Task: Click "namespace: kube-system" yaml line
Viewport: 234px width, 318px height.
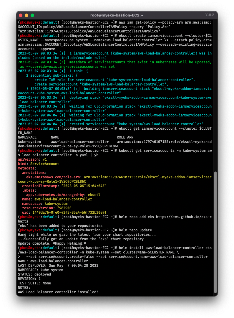Action: point(45,204)
